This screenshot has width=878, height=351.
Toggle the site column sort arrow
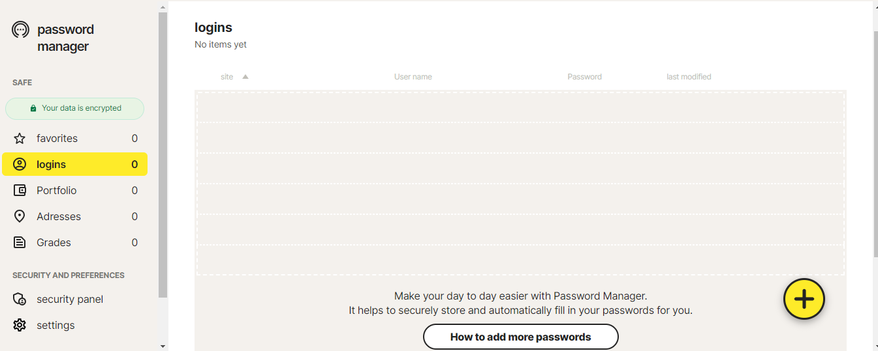tap(245, 77)
